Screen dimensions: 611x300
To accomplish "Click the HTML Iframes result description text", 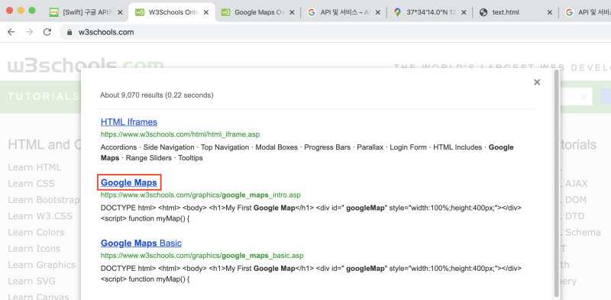I will tap(307, 153).
